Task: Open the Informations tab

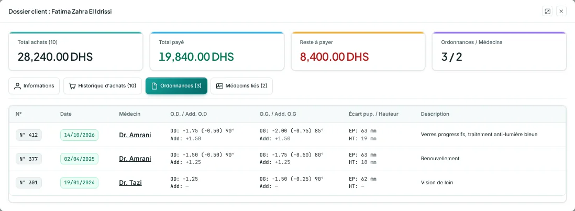Action: coord(34,86)
